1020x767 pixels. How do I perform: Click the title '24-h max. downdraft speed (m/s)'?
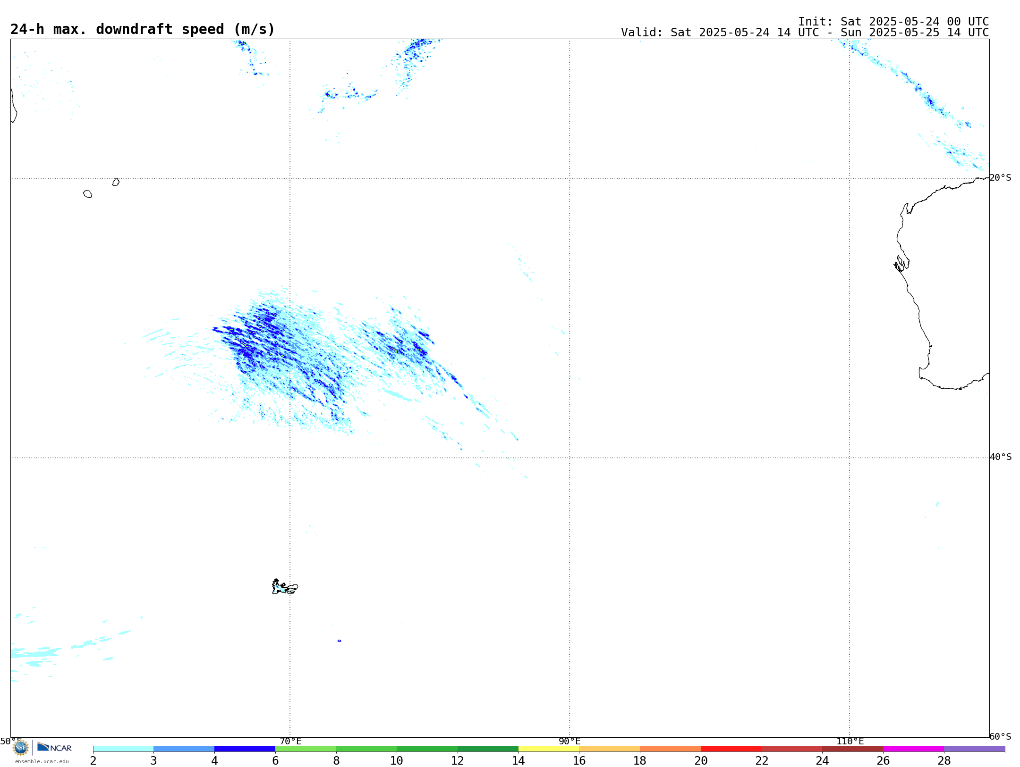(142, 29)
